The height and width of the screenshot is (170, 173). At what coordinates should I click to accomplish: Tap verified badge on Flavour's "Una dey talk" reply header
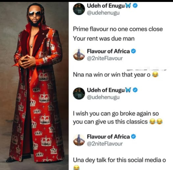coord(133,136)
